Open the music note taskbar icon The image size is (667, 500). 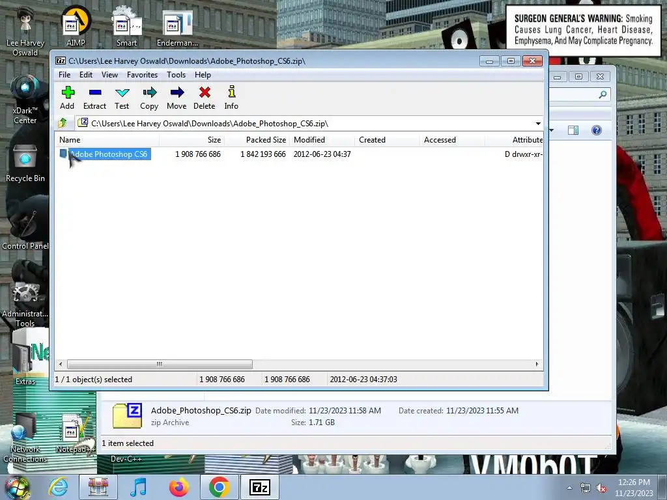pos(138,487)
